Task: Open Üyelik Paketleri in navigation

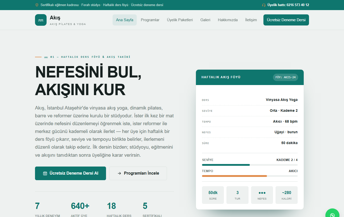Action: pos(180,20)
